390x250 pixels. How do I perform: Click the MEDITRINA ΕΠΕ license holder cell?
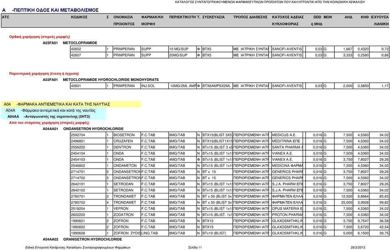click(287, 141)
